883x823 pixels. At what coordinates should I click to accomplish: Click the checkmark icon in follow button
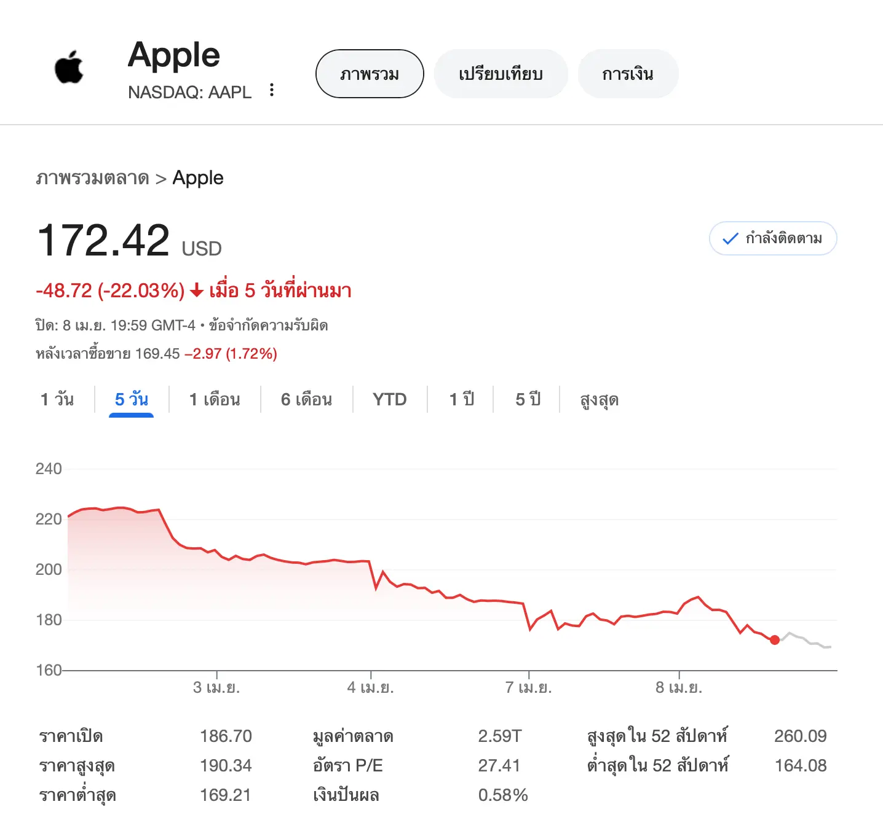[730, 239]
